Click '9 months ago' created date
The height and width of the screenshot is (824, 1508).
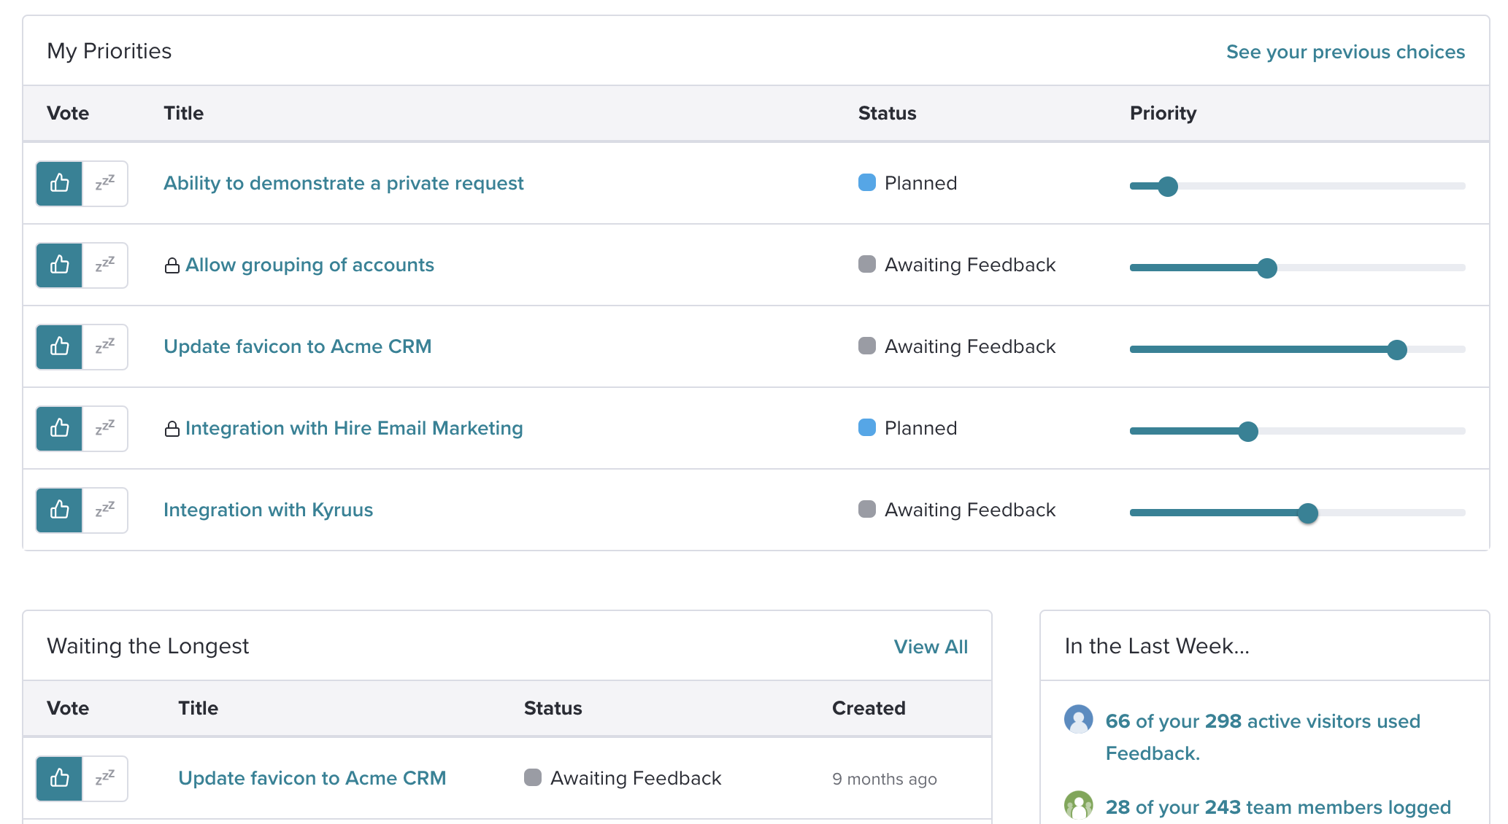(884, 779)
